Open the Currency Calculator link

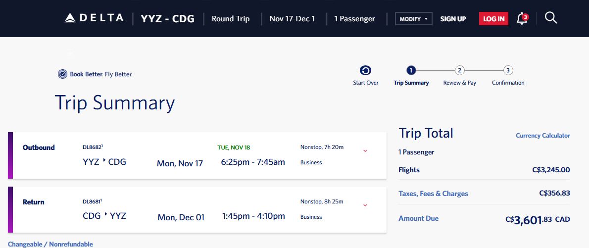[543, 136]
